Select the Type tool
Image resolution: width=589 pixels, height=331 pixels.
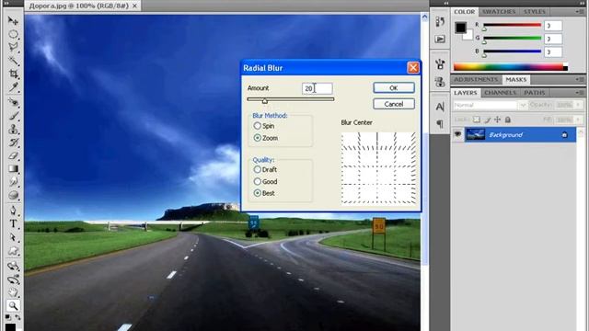point(13,223)
